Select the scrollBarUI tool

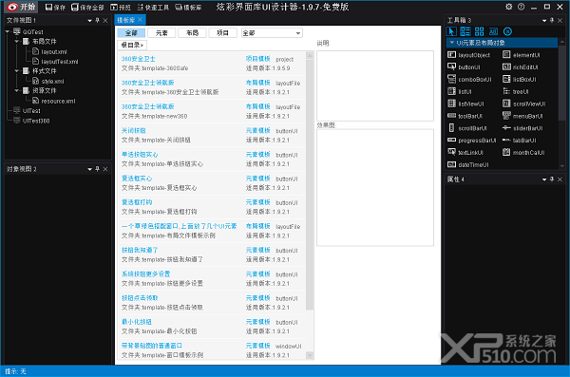coord(467,128)
